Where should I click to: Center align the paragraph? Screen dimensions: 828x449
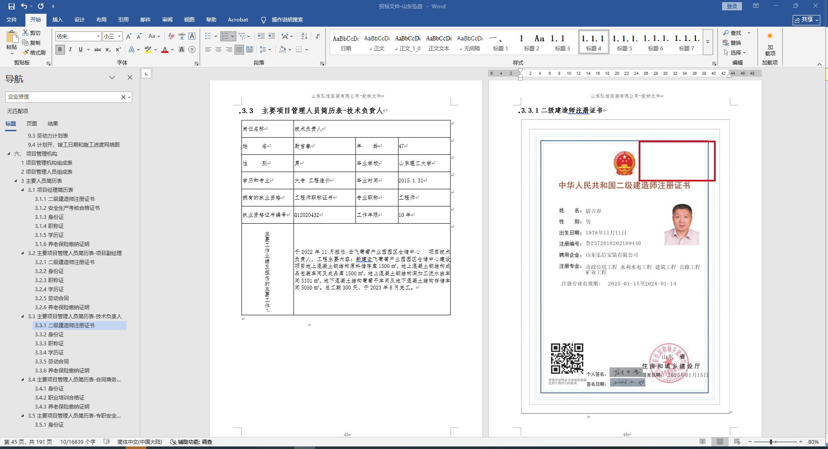pos(219,50)
